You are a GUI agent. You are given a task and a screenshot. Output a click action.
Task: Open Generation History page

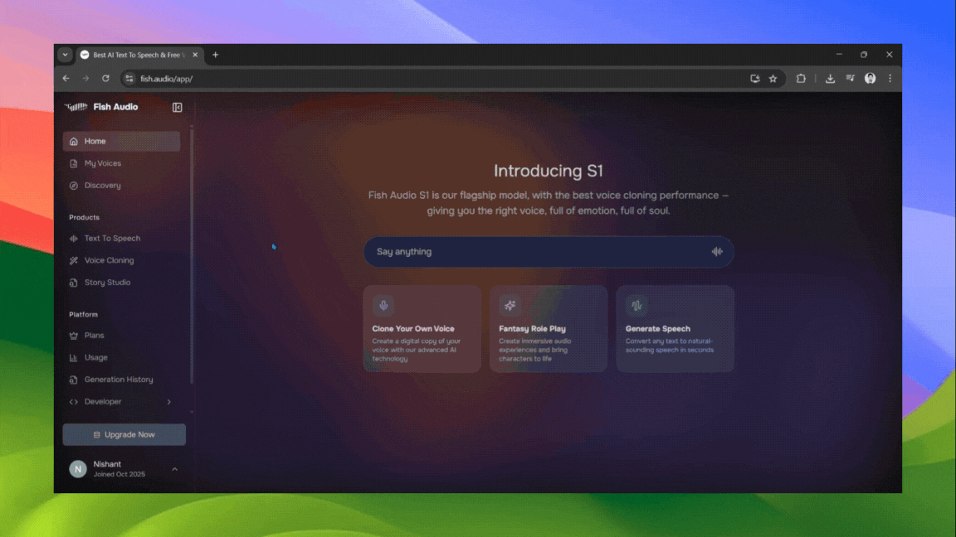[x=119, y=380]
